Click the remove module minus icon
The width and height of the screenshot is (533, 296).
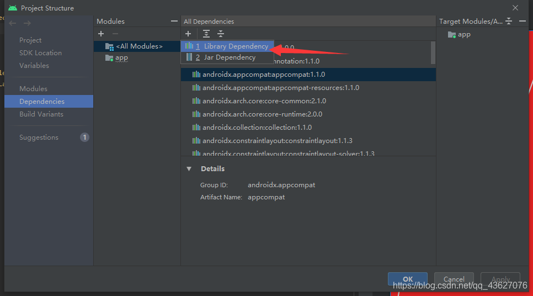pyautogui.click(x=115, y=34)
